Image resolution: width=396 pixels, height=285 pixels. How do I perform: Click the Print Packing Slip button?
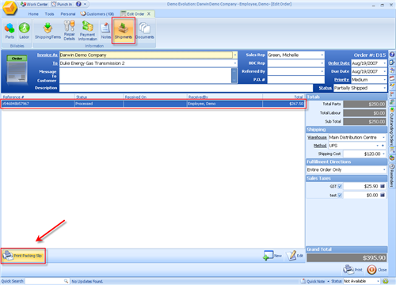[23, 256]
